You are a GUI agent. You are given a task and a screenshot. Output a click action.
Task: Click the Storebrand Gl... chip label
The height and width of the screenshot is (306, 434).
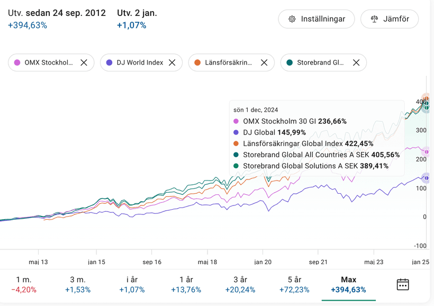coord(320,62)
